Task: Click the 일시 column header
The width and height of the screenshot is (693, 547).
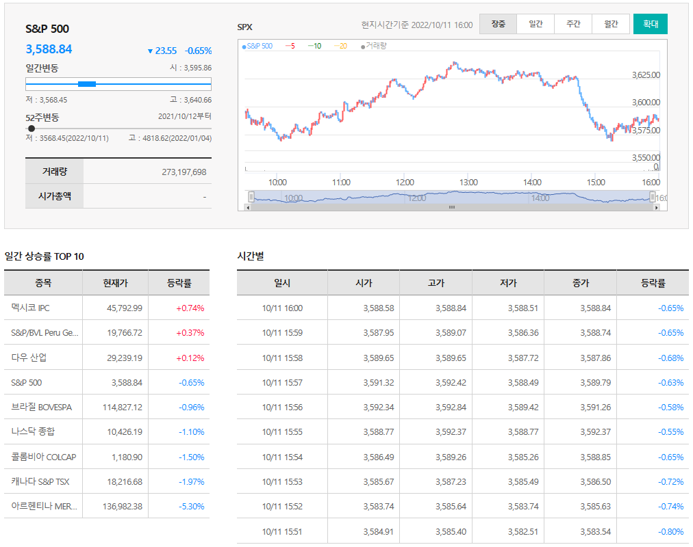Action: [x=282, y=283]
